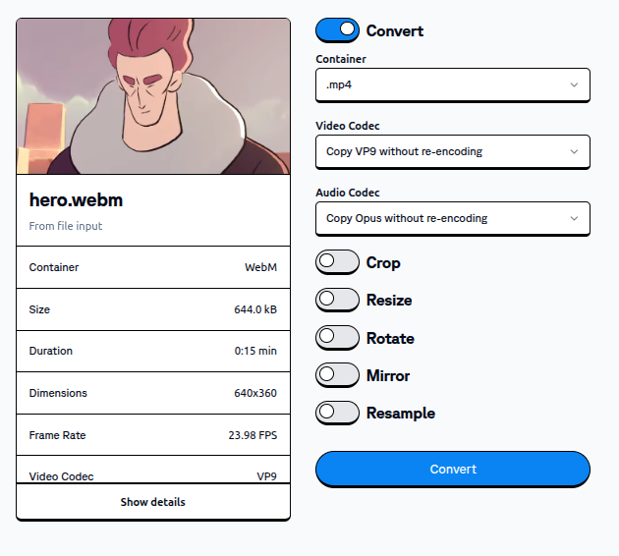This screenshot has width=619, height=556.
Task: Select the Duration row in file info
Action: point(153,351)
